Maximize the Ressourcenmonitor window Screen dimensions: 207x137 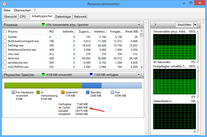(x=191, y=3)
